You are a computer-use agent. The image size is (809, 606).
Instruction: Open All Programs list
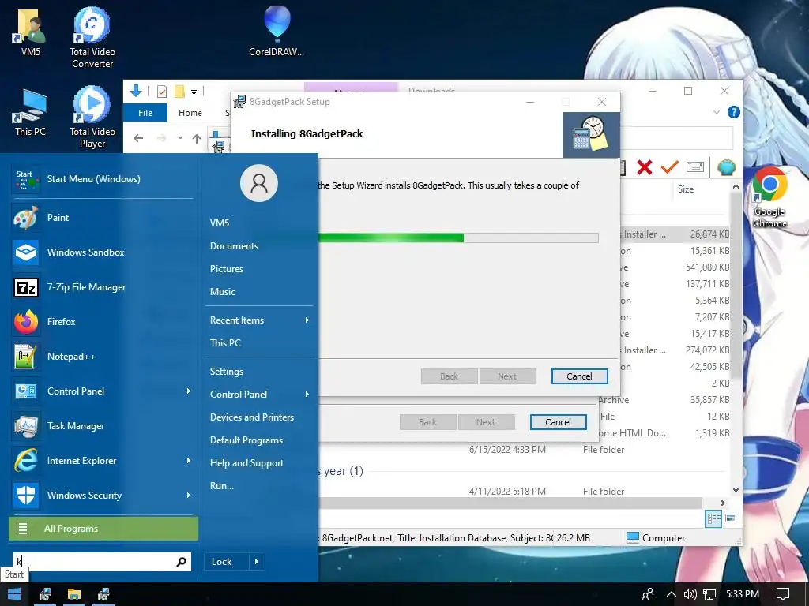pos(103,529)
